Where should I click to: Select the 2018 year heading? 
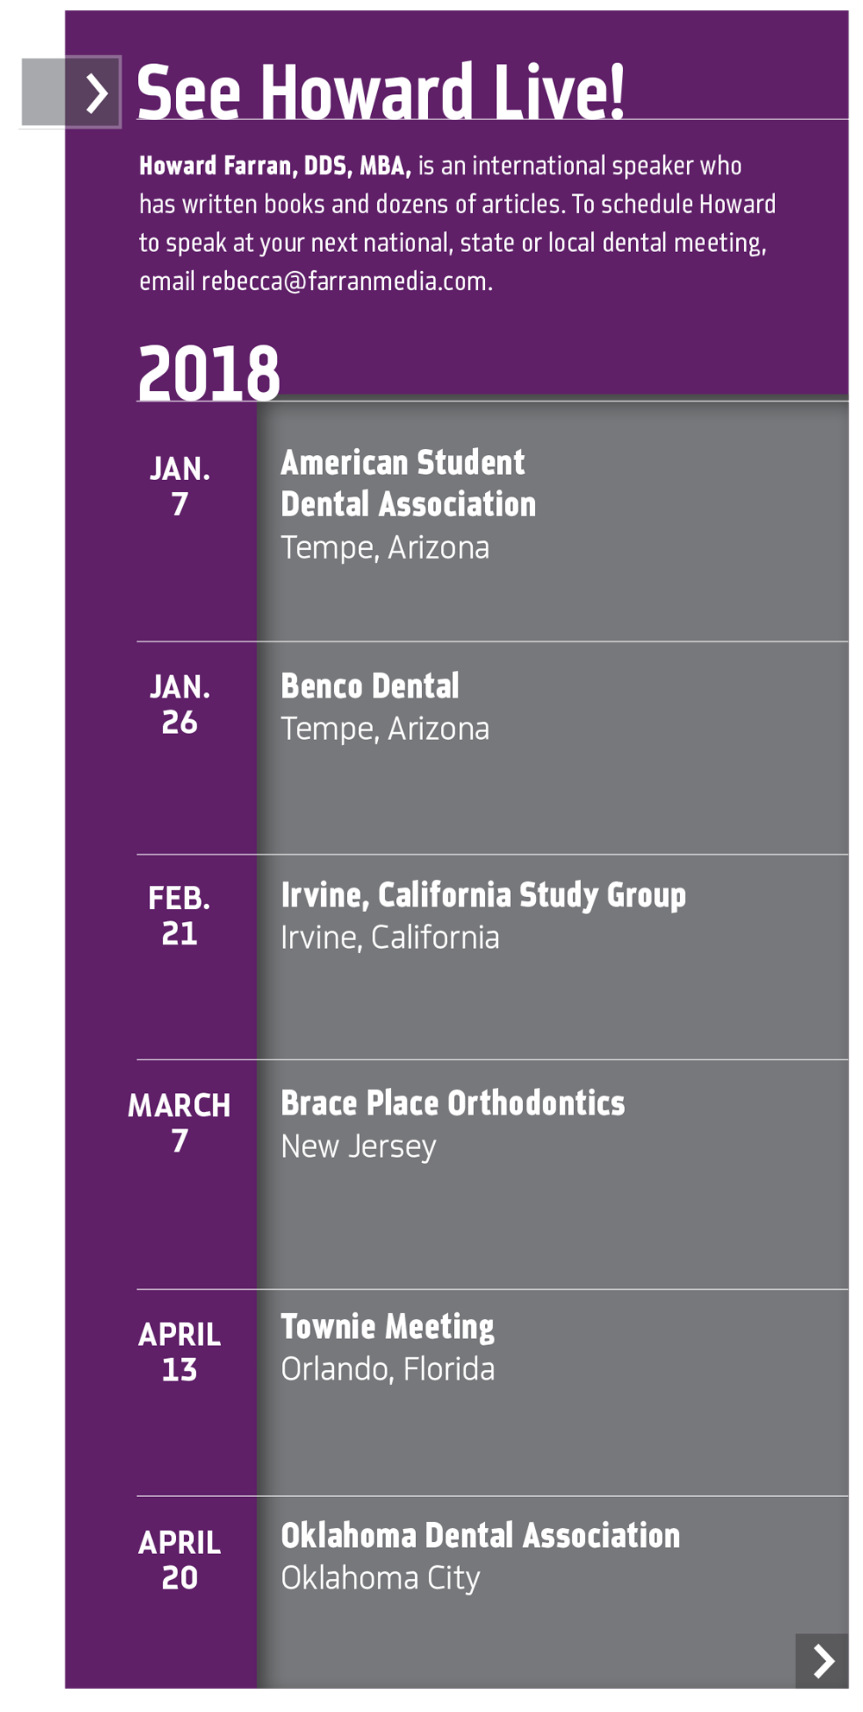(x=209, y=373)
